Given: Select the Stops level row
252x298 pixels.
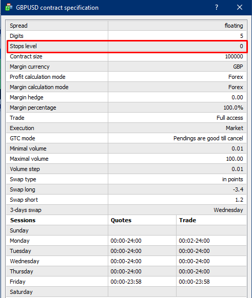Looking at the screenshot, I should [126, 46].
